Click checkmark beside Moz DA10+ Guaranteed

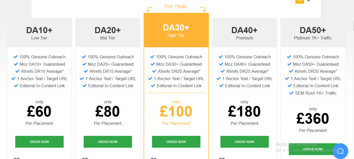pyautogui.click(x=16, y=64)
